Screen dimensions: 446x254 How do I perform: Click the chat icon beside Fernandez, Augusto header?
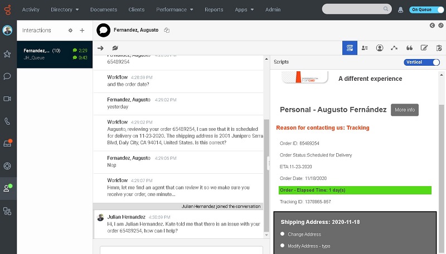[103, 30]
